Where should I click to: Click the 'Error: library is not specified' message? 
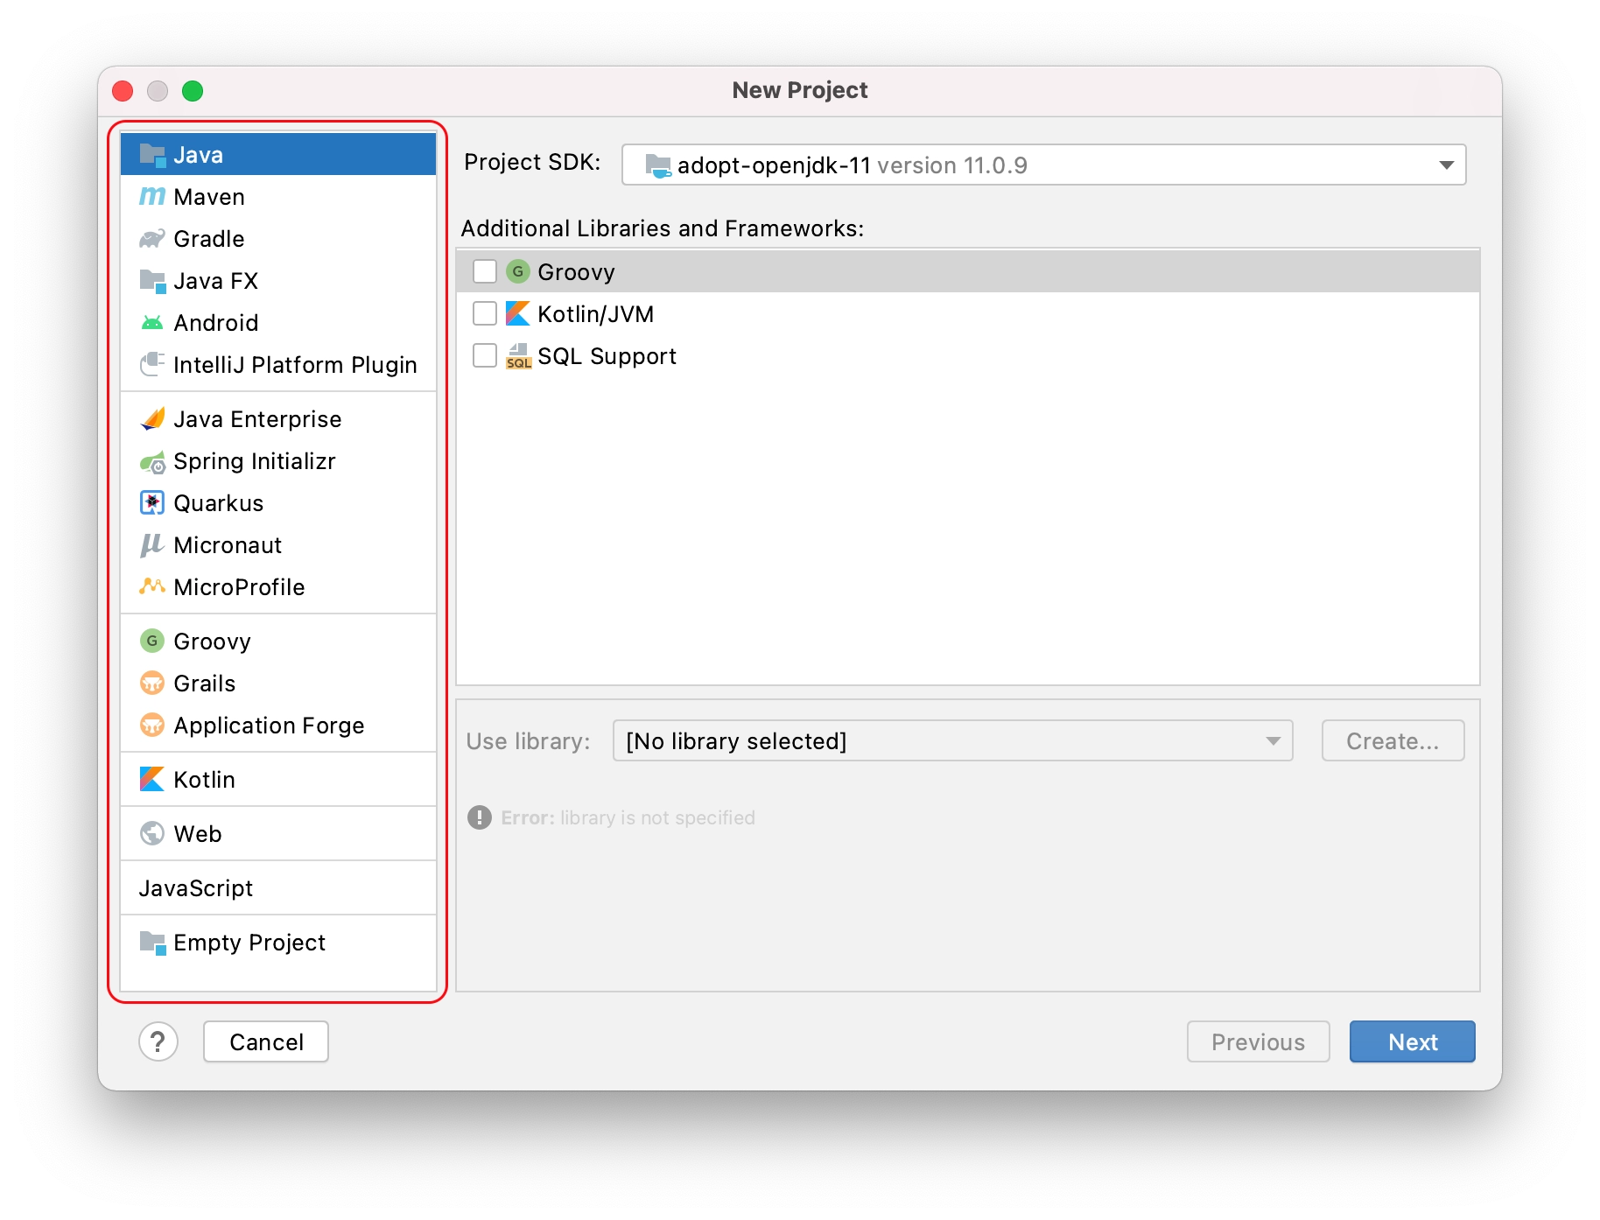click(628, 817)
